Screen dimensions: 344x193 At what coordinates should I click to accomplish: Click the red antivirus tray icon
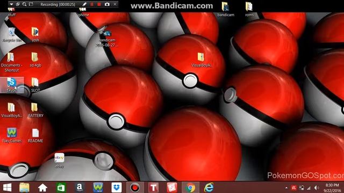tap(294, 188)
